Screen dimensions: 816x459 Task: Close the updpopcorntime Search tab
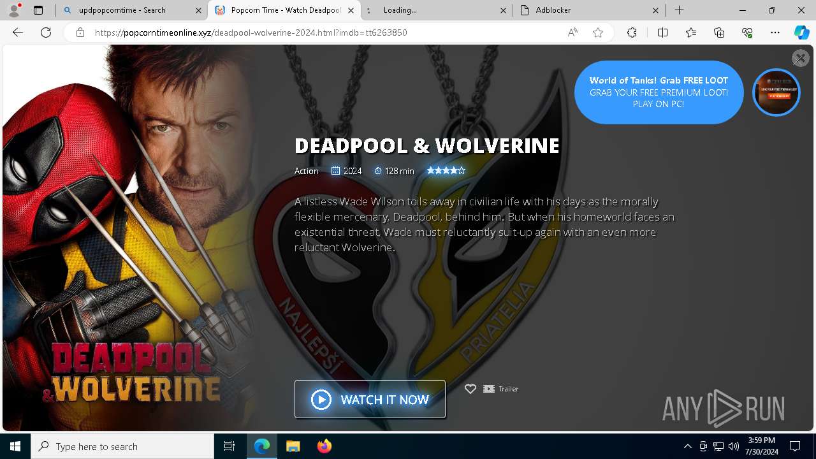[197, 10]
